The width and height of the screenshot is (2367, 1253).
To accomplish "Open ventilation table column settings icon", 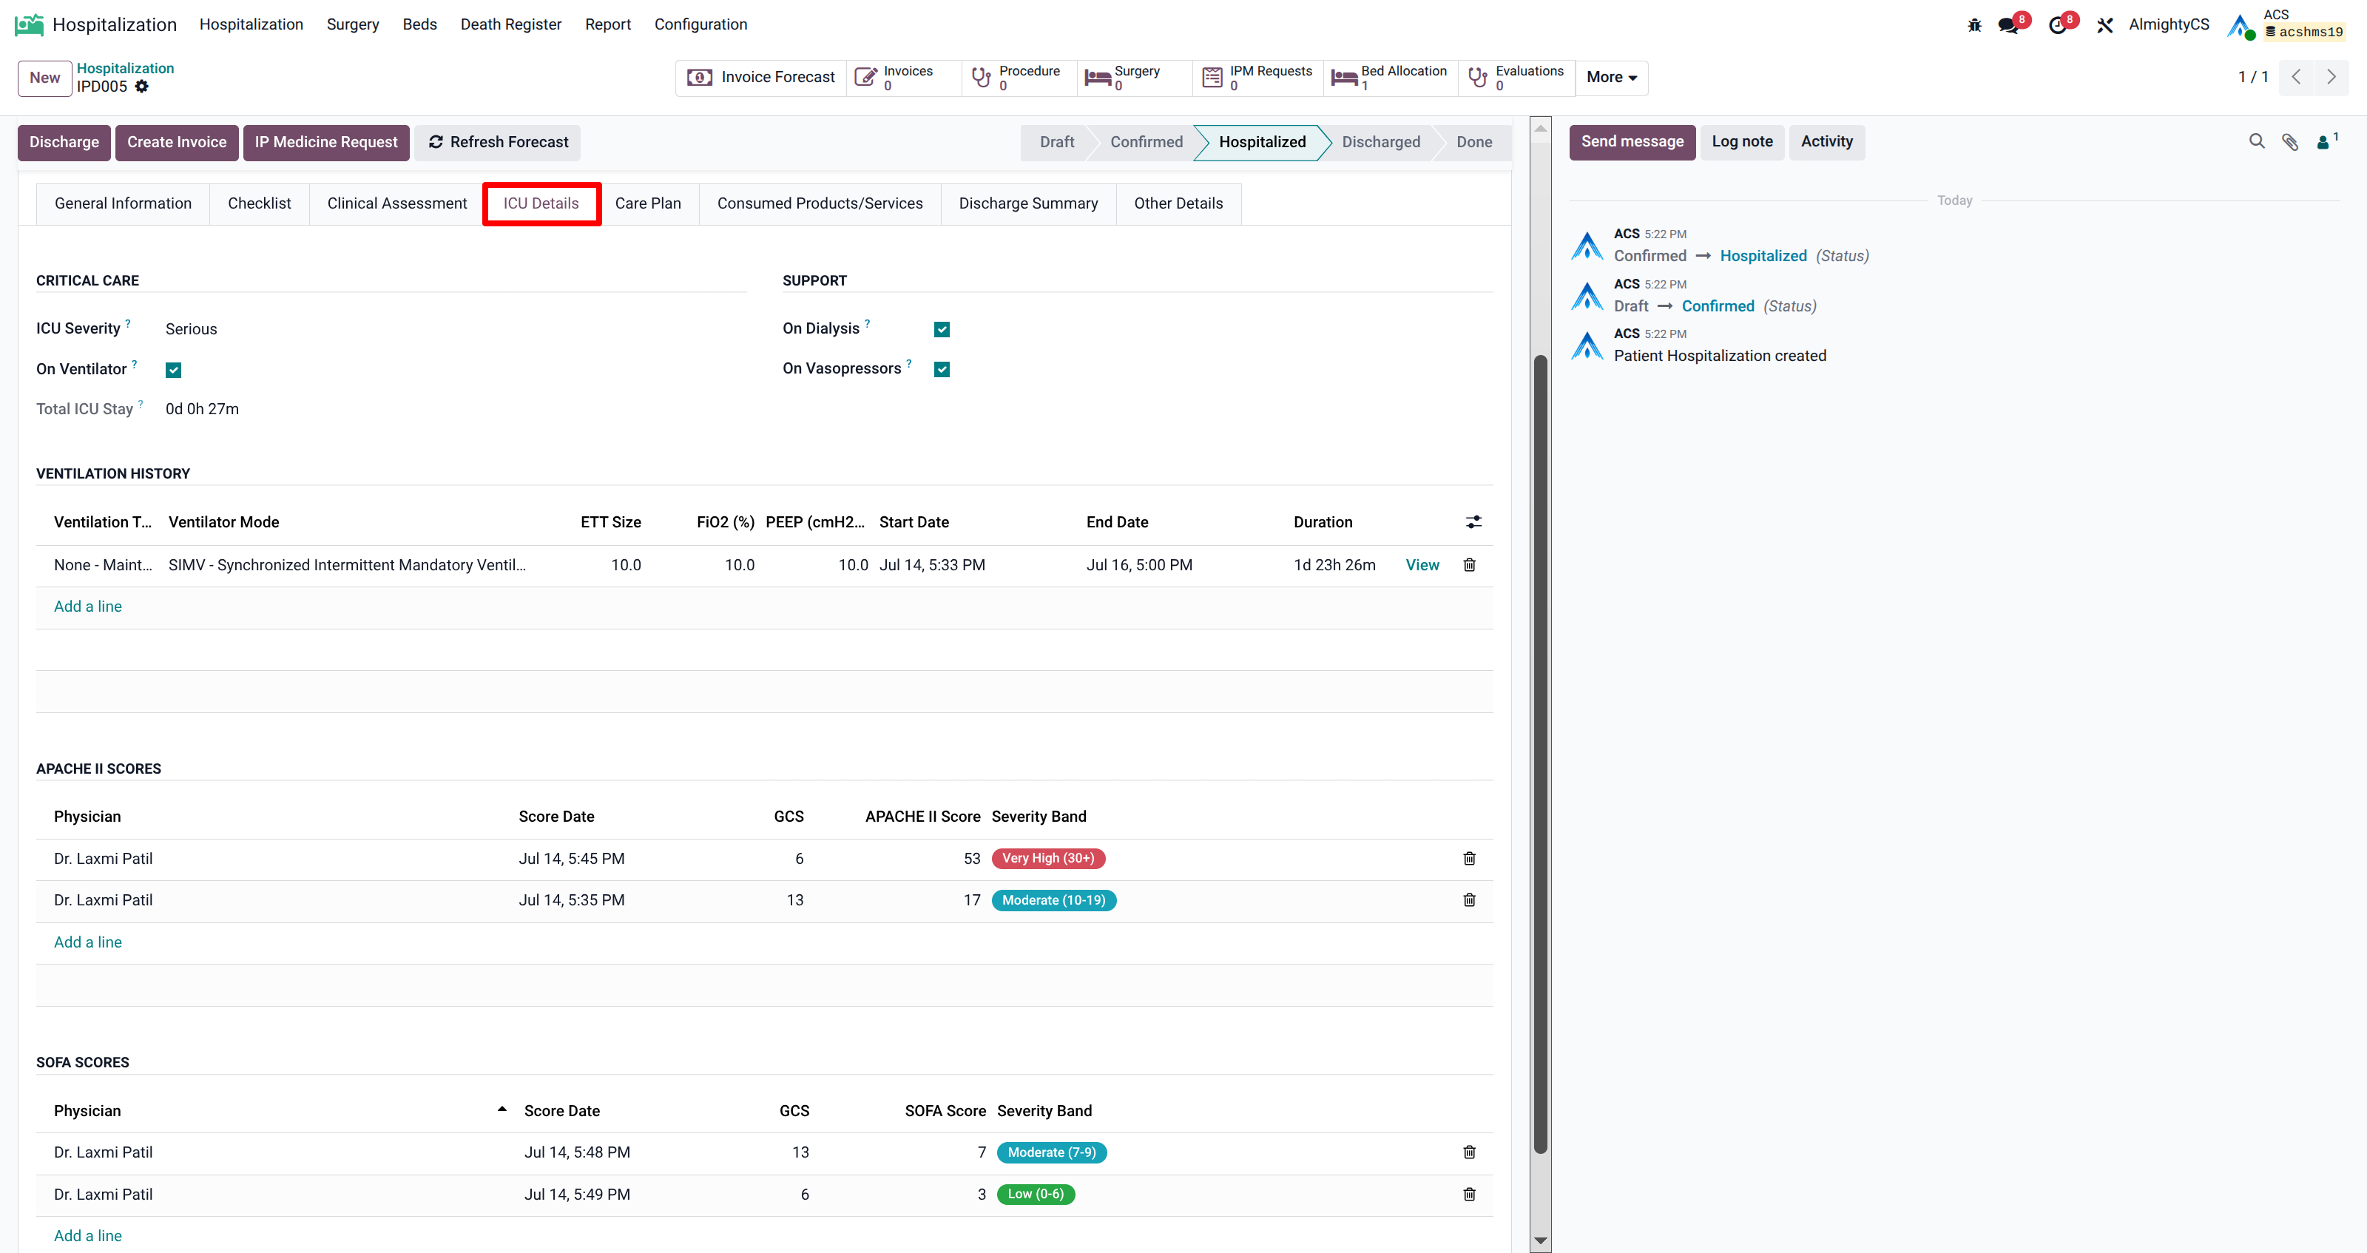I will point(1473,521).
